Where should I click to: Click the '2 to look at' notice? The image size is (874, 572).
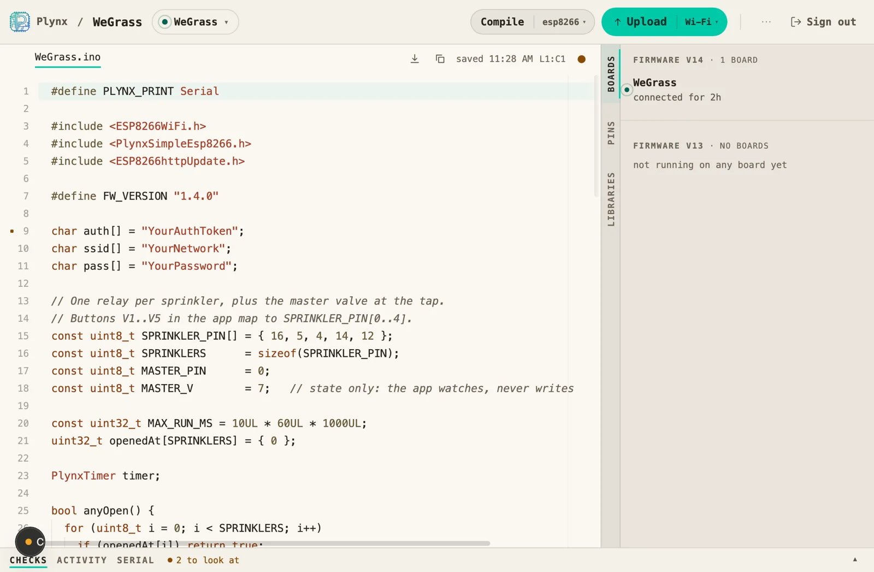coord(203,560)
